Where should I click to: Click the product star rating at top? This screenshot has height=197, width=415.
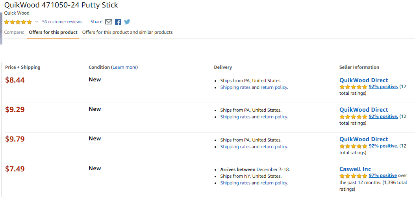click(18, 22)
